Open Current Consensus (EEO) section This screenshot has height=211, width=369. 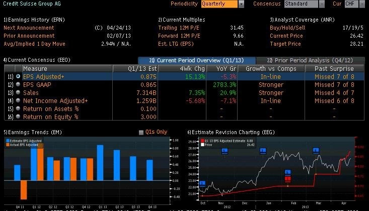coord(37,60)
